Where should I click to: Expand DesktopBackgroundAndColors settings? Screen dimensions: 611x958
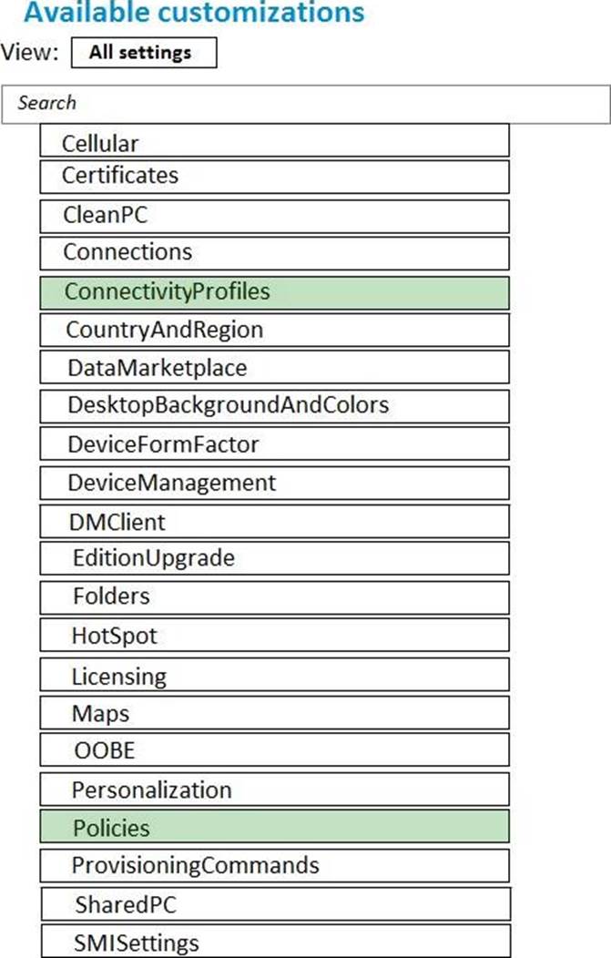pos(274,405)
